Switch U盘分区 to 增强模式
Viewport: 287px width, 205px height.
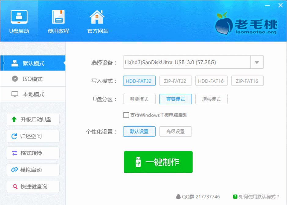click(x=211, y=99)
